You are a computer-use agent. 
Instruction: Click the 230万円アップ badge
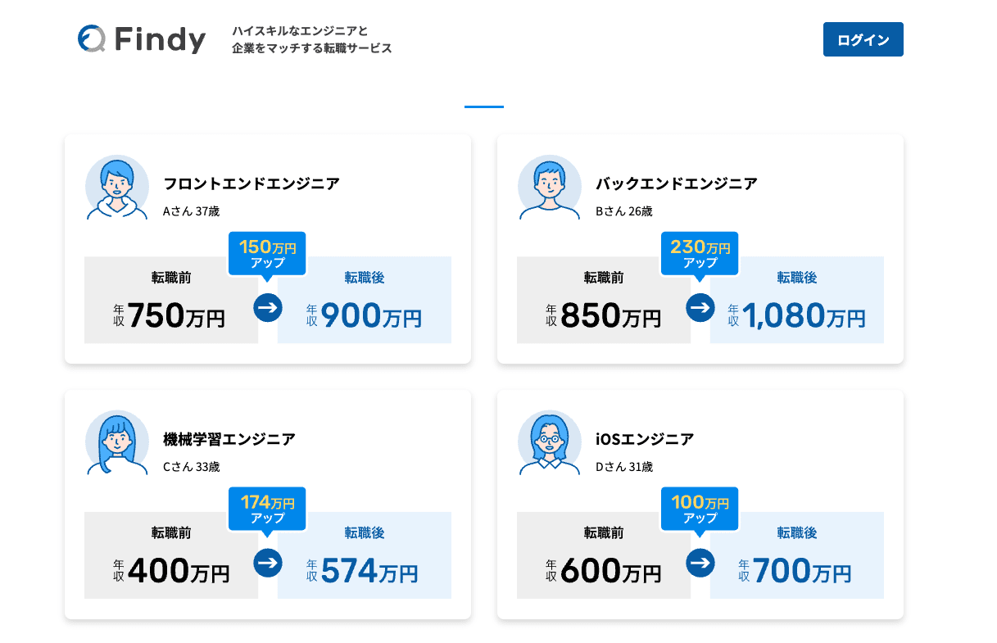700,254
